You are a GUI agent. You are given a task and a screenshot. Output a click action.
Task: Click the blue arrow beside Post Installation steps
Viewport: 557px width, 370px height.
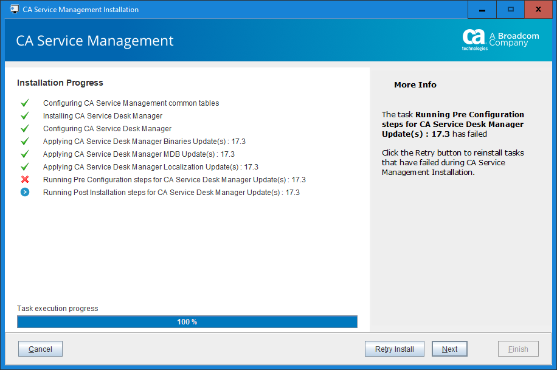[x=25, y=192]
